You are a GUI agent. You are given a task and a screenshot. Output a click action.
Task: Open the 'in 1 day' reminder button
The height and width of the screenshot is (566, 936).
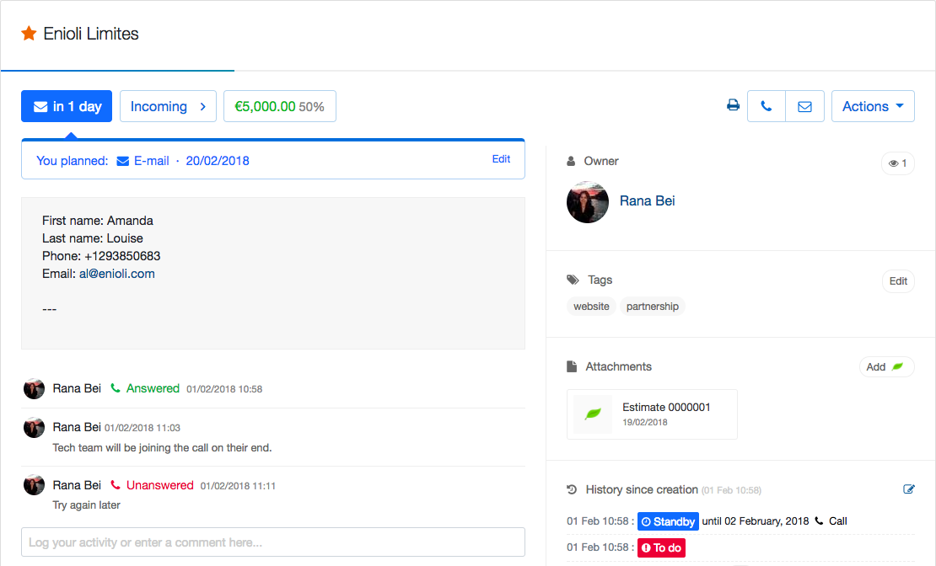[x=67, y=106]
